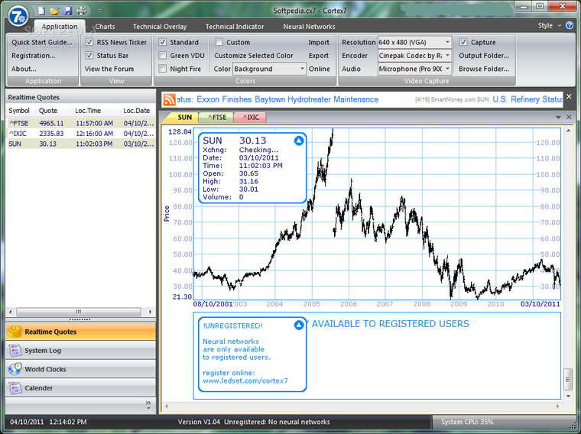Screen dimensions: 581x434
Task: Click the Output Folder... button
Action: [484, 56]
